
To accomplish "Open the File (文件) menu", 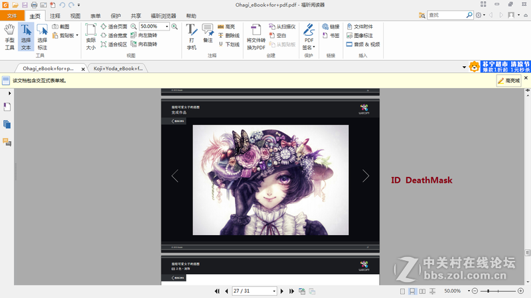I will point(12,16).
